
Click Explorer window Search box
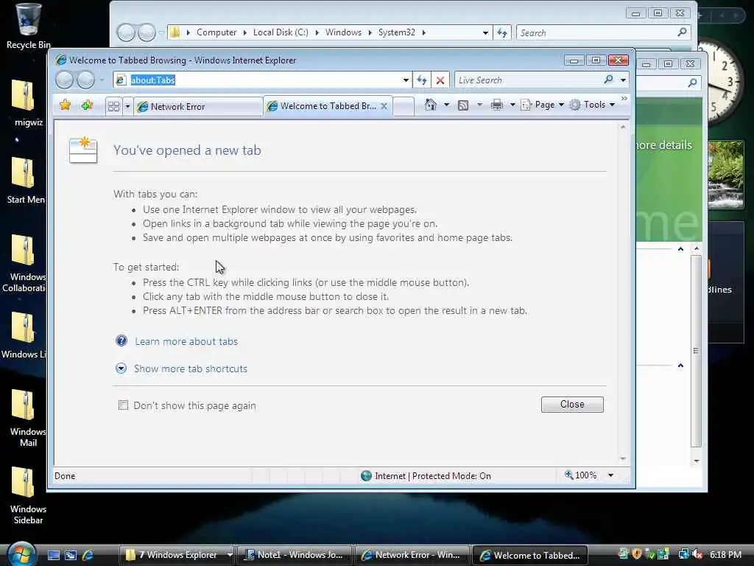[596, 32]
